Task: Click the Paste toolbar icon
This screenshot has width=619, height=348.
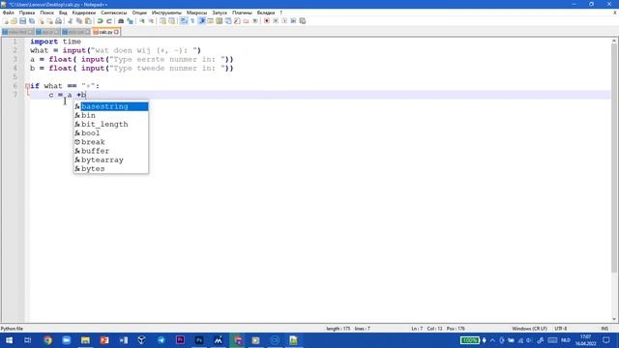Action: pos(88,21)
